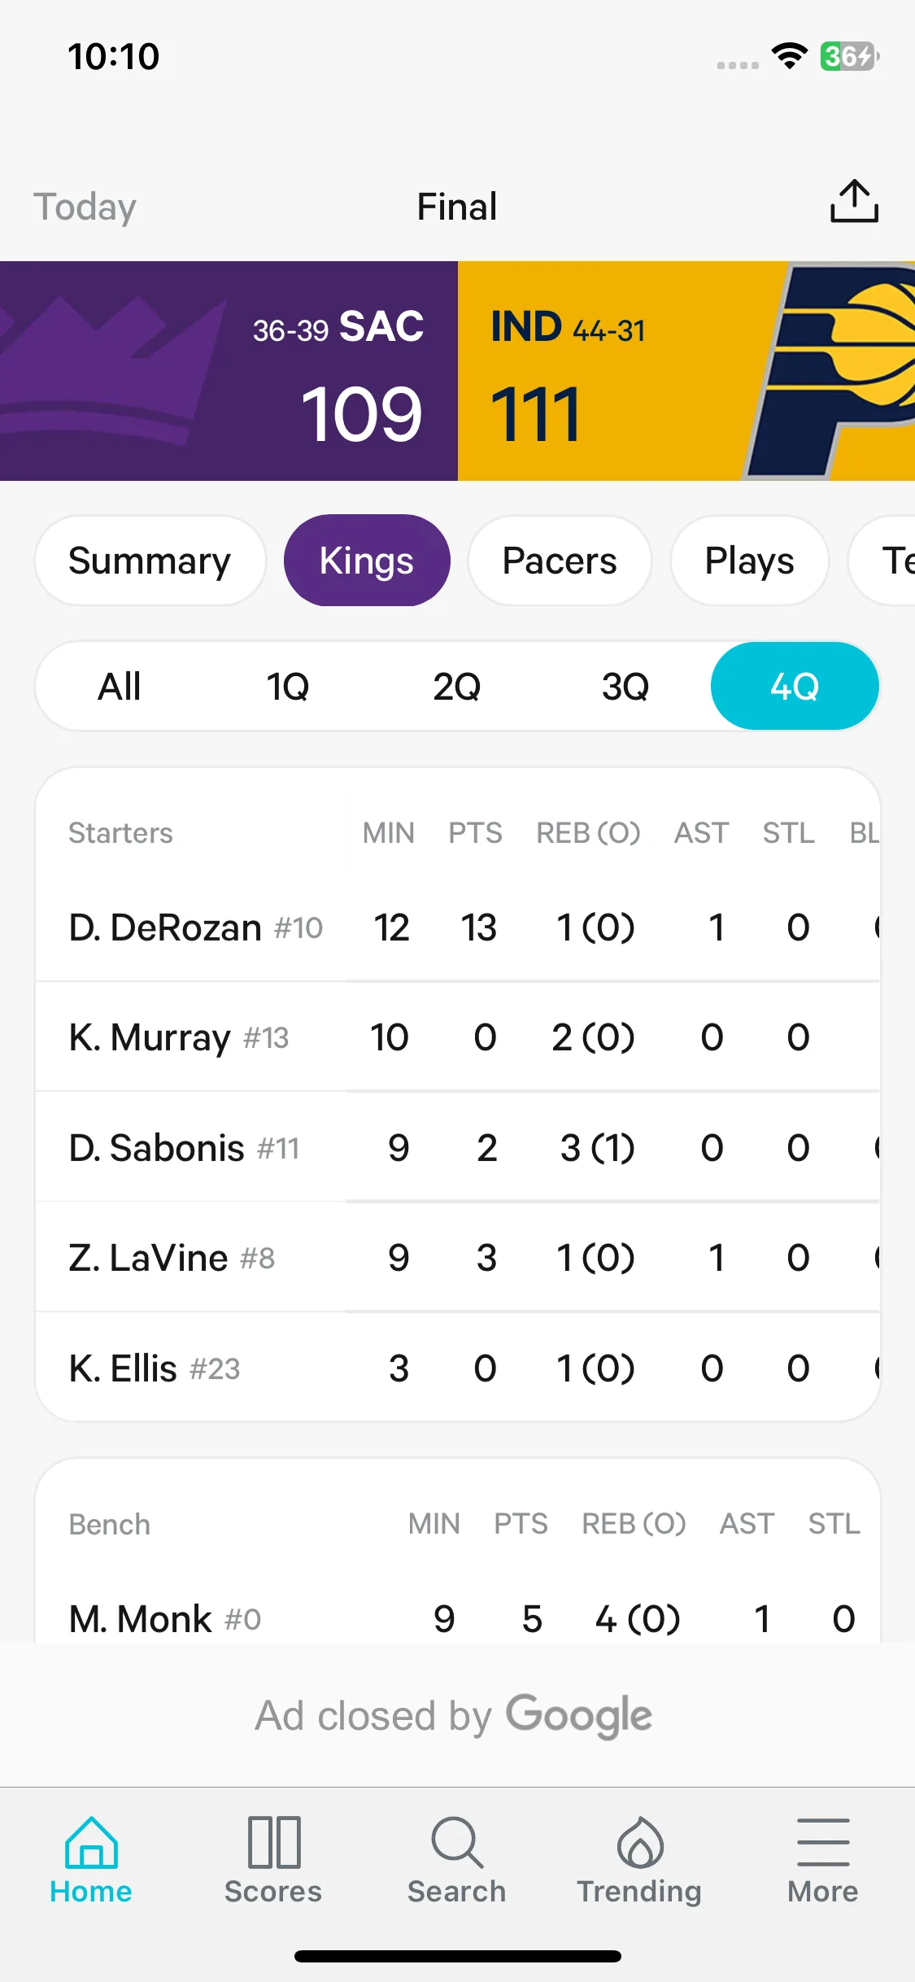Select the 4Q quarter filter
Viewport: 915px width, 1982px height.
pyautogui.click(x=795, y=686)
